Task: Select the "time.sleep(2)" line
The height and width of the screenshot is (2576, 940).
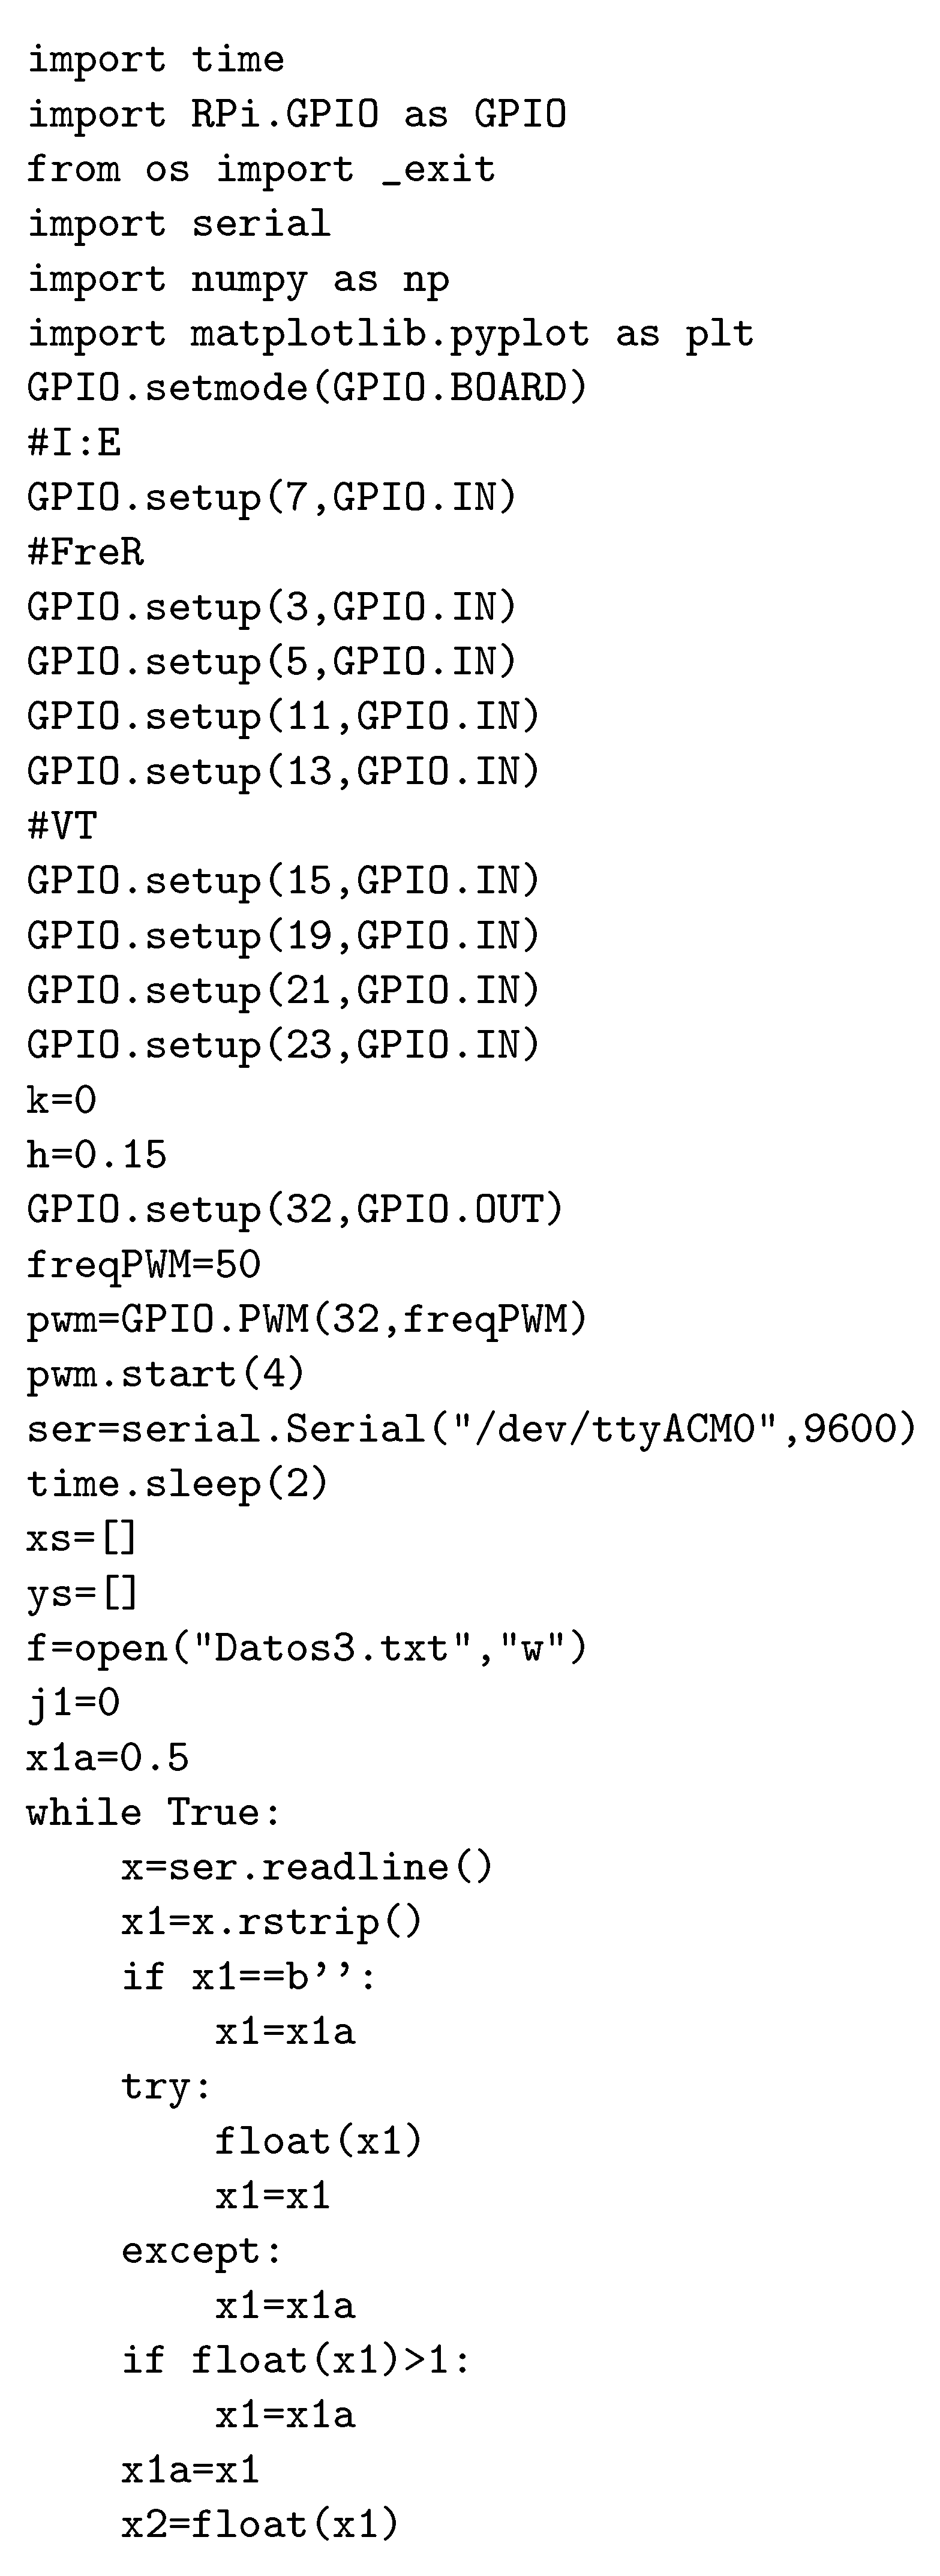Action: (x=177, y=1484)
